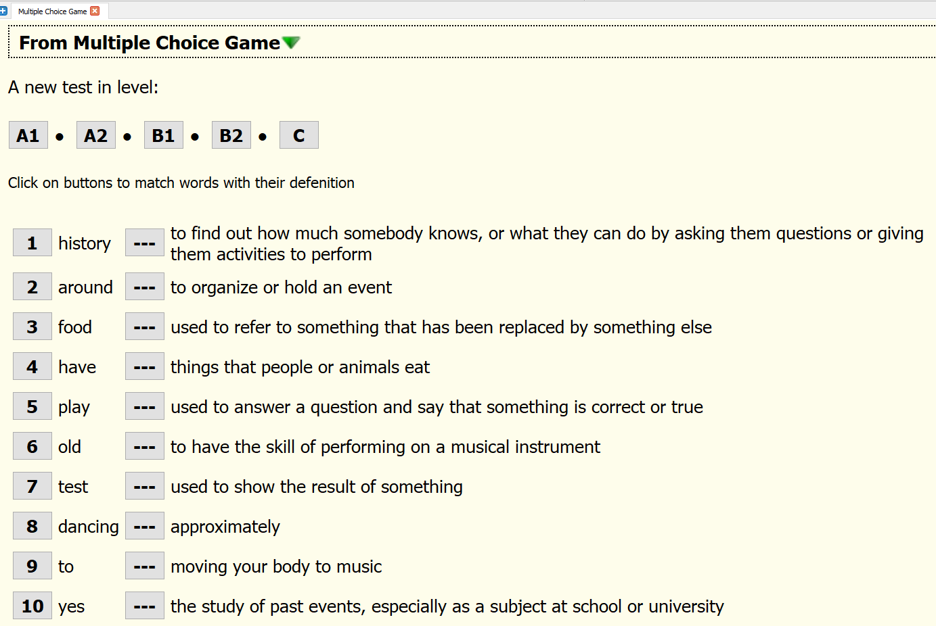
Task: Open the selector beside 'approximately'
Action: [x=144, y=526]
